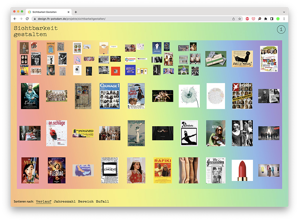Open a new browser tab
The height and width of the screenshot is (221, 299).
tap(76, 12)
